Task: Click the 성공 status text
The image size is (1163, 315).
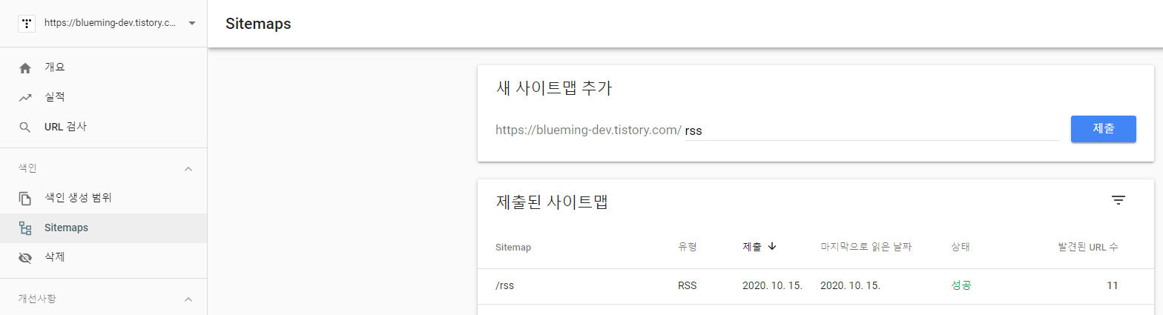Action: (x=961, y=286)
